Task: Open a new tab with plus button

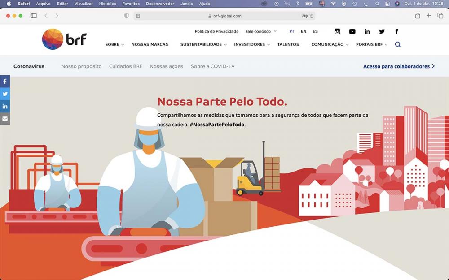Action: [428, 16]
